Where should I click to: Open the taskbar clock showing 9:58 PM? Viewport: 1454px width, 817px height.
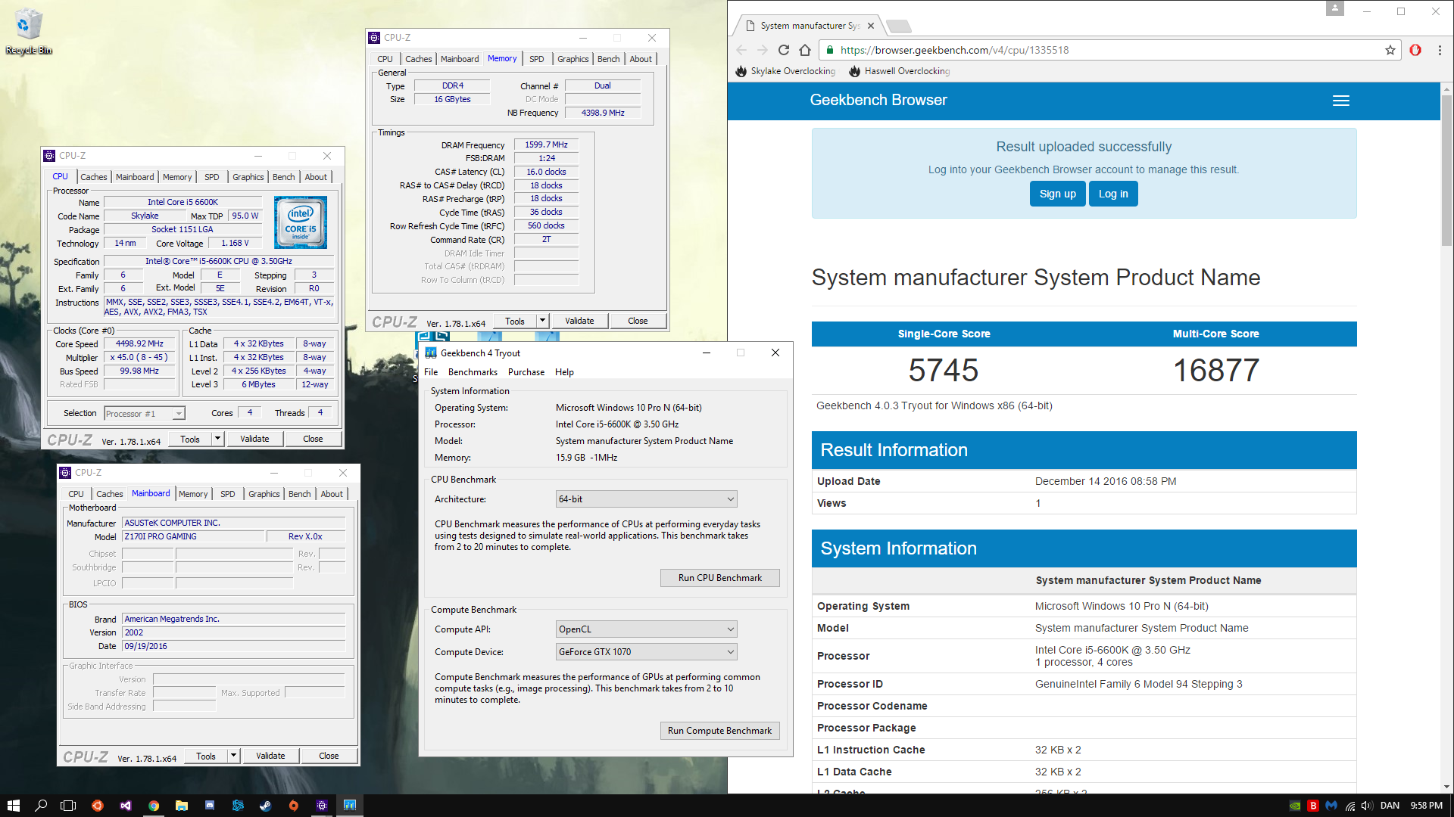1426,806
